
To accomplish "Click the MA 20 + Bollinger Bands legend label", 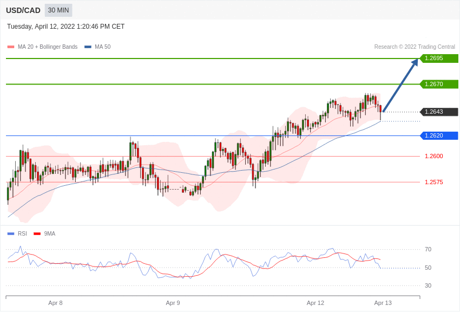I will [48, 47].
